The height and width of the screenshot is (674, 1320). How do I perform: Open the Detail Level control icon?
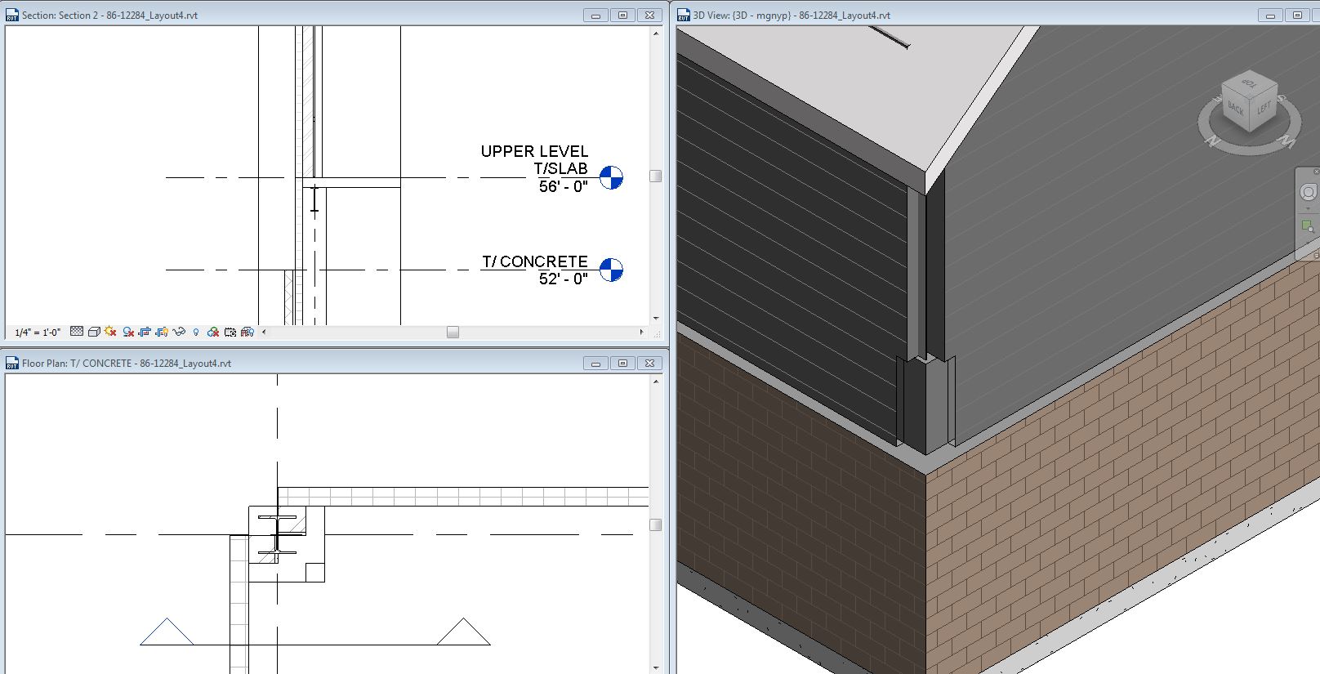click(77, 332)
